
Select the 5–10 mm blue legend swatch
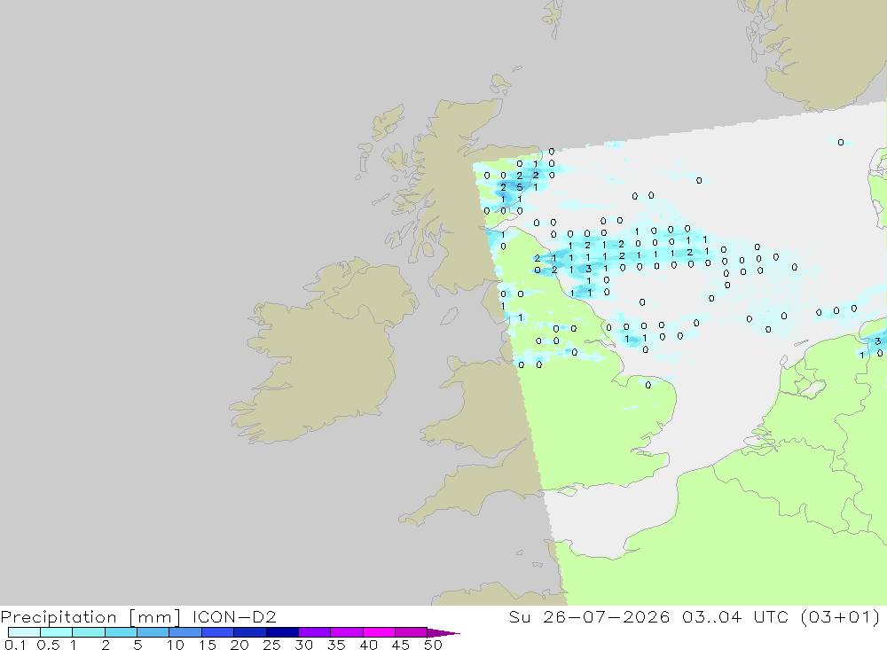153,632
